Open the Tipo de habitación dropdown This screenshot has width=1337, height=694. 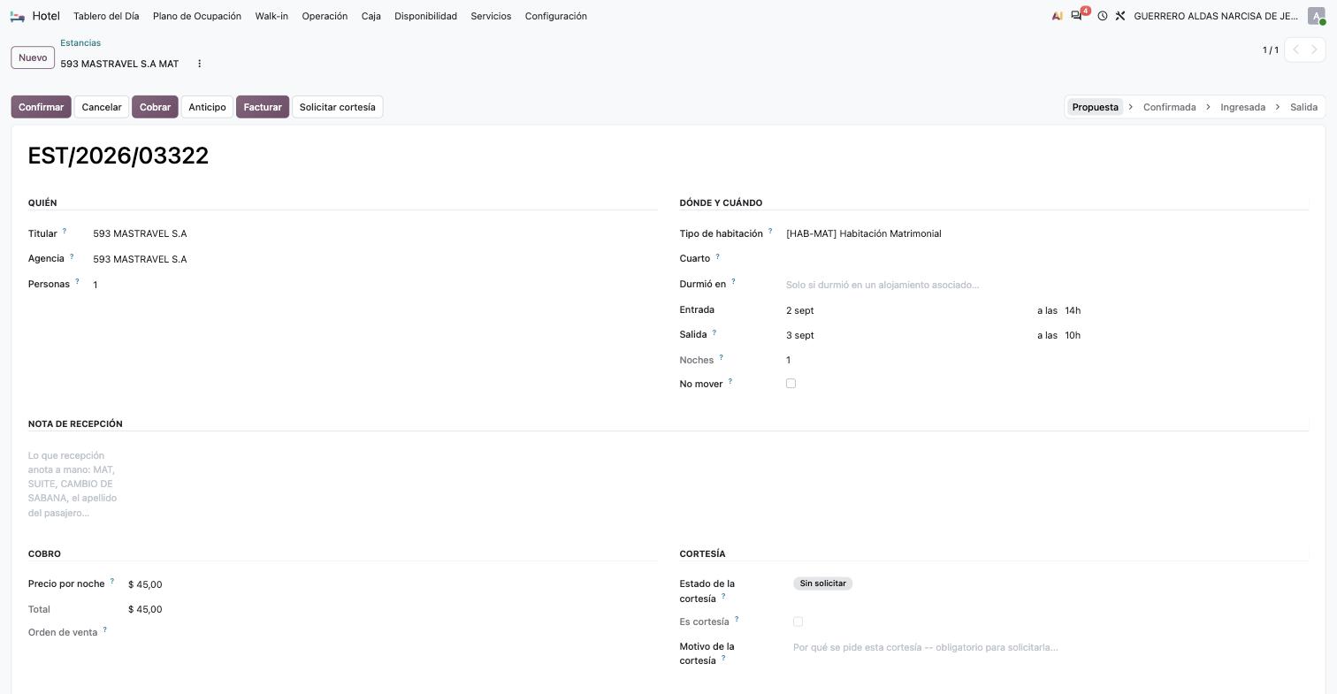pos(1047,234)
